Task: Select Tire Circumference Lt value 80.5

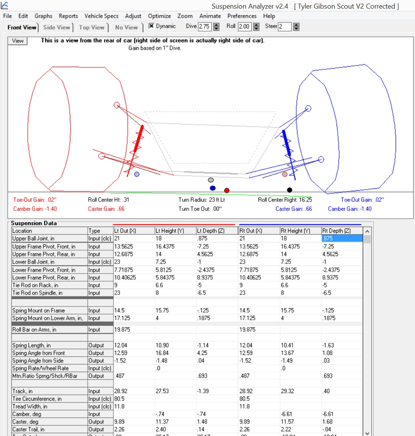Action: (x=134, y=399)
